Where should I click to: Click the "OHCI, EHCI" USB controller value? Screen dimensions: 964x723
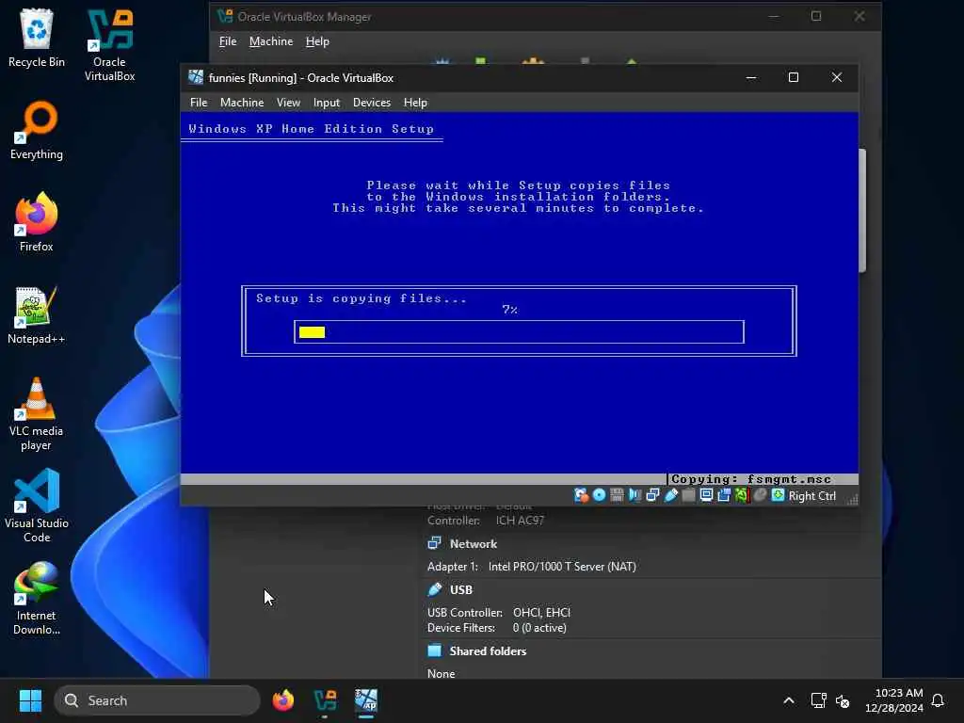click(541, 613)
